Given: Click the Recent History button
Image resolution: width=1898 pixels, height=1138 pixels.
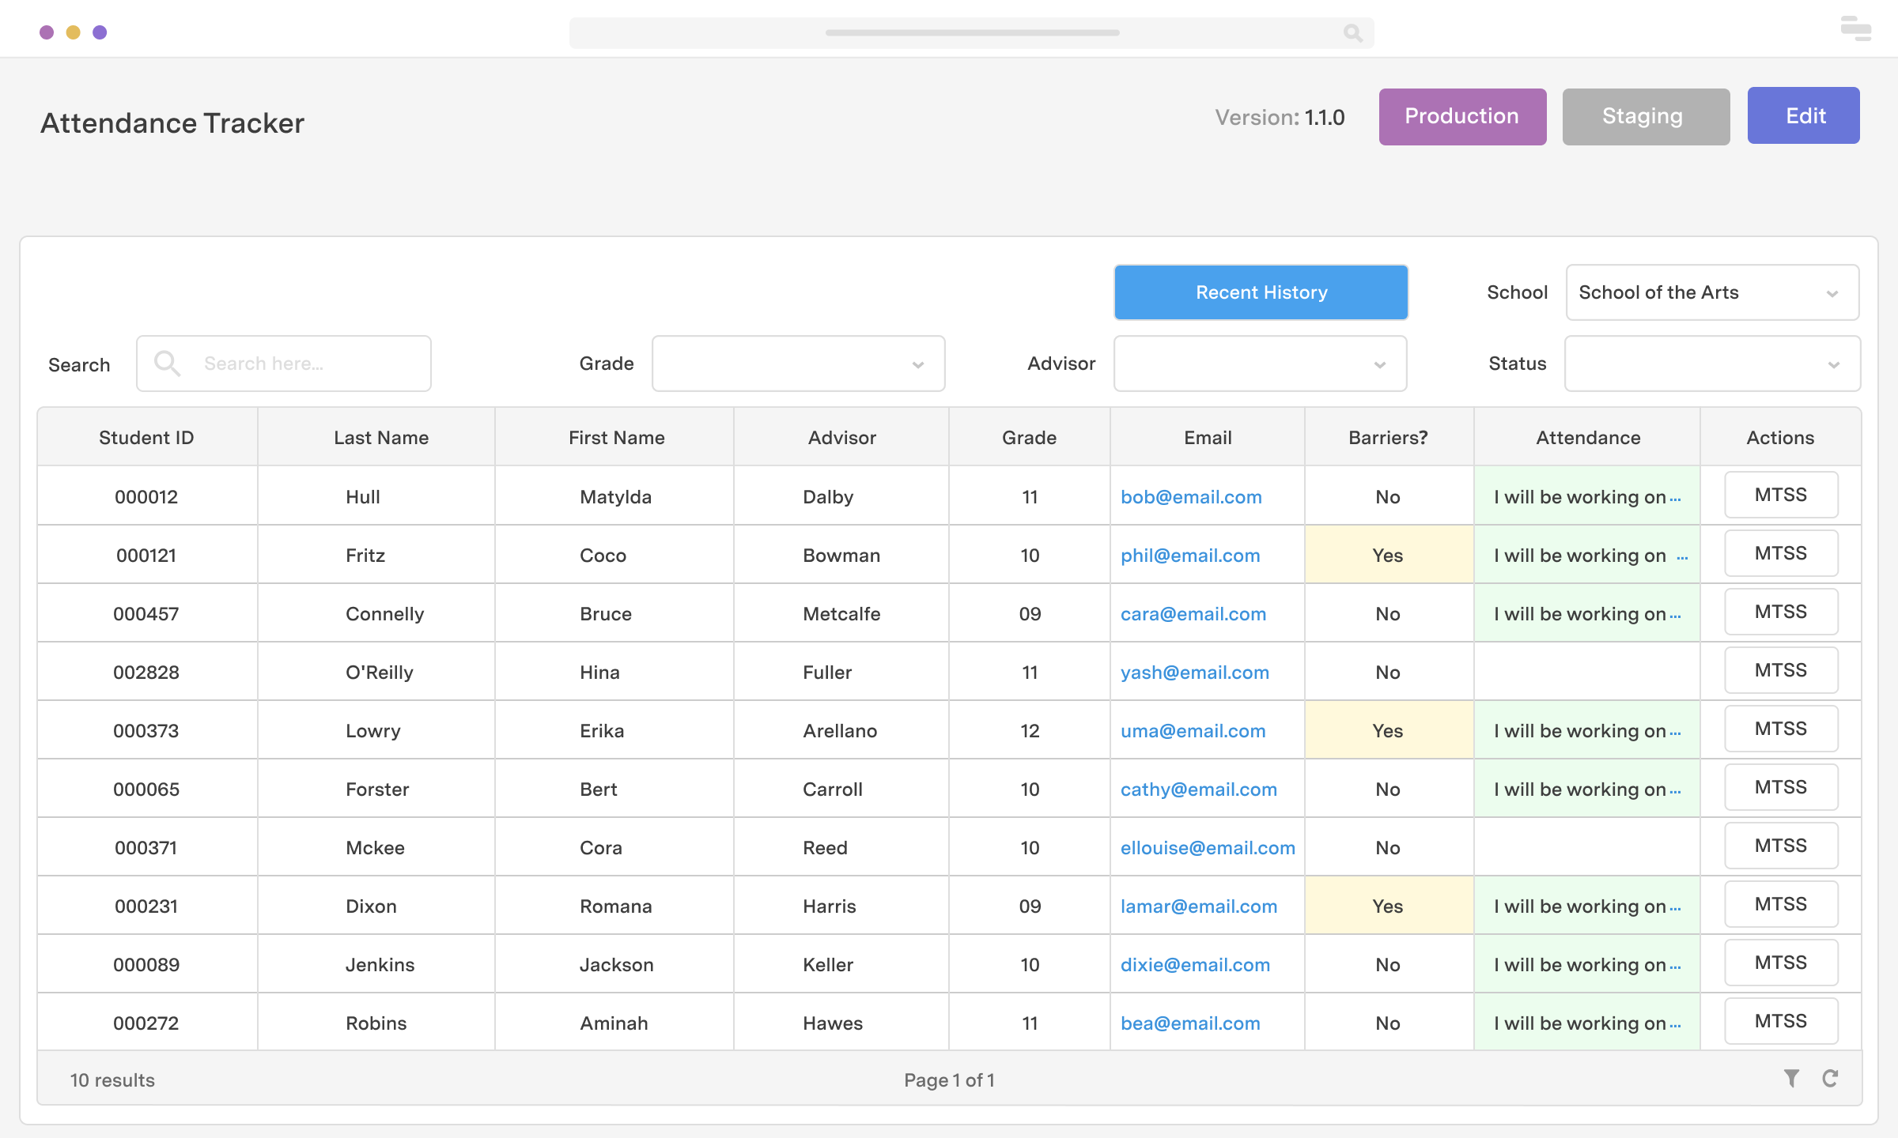Looking at the screenshot, I should coord(1261,292).
